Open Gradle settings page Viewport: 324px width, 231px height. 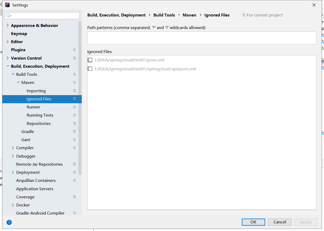pos(28,132)
